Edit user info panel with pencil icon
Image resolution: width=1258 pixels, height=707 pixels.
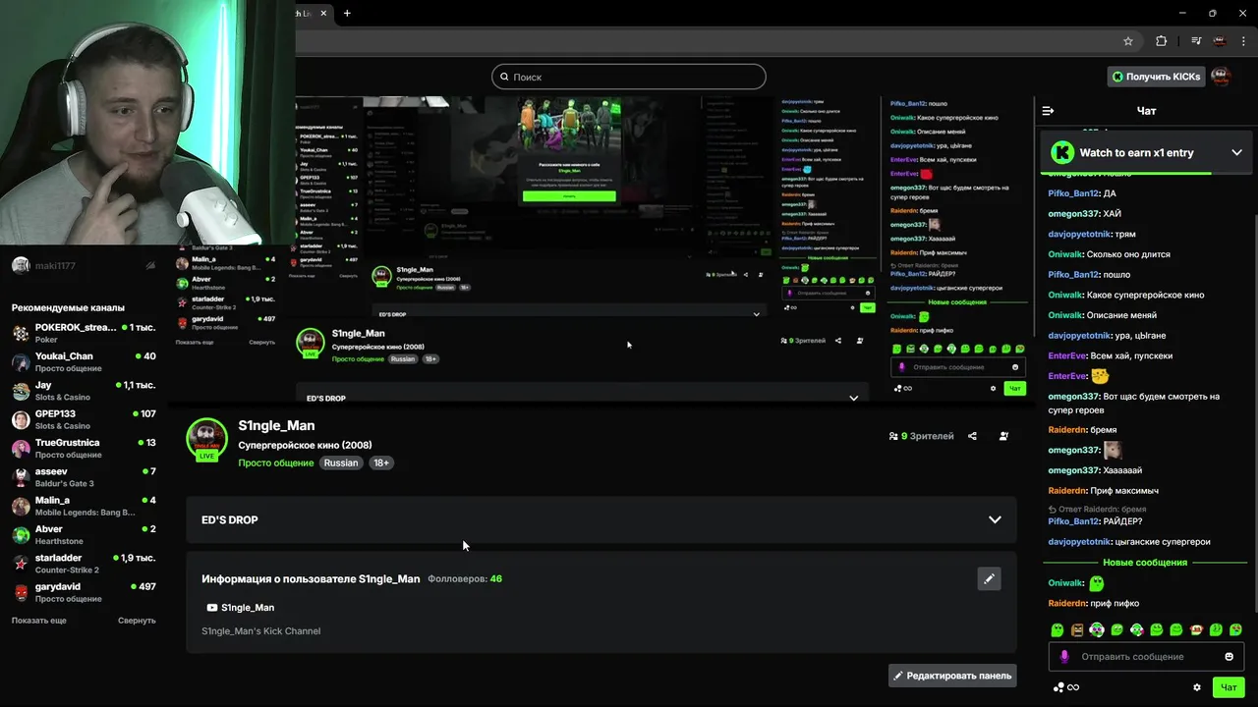pos(989,578)
